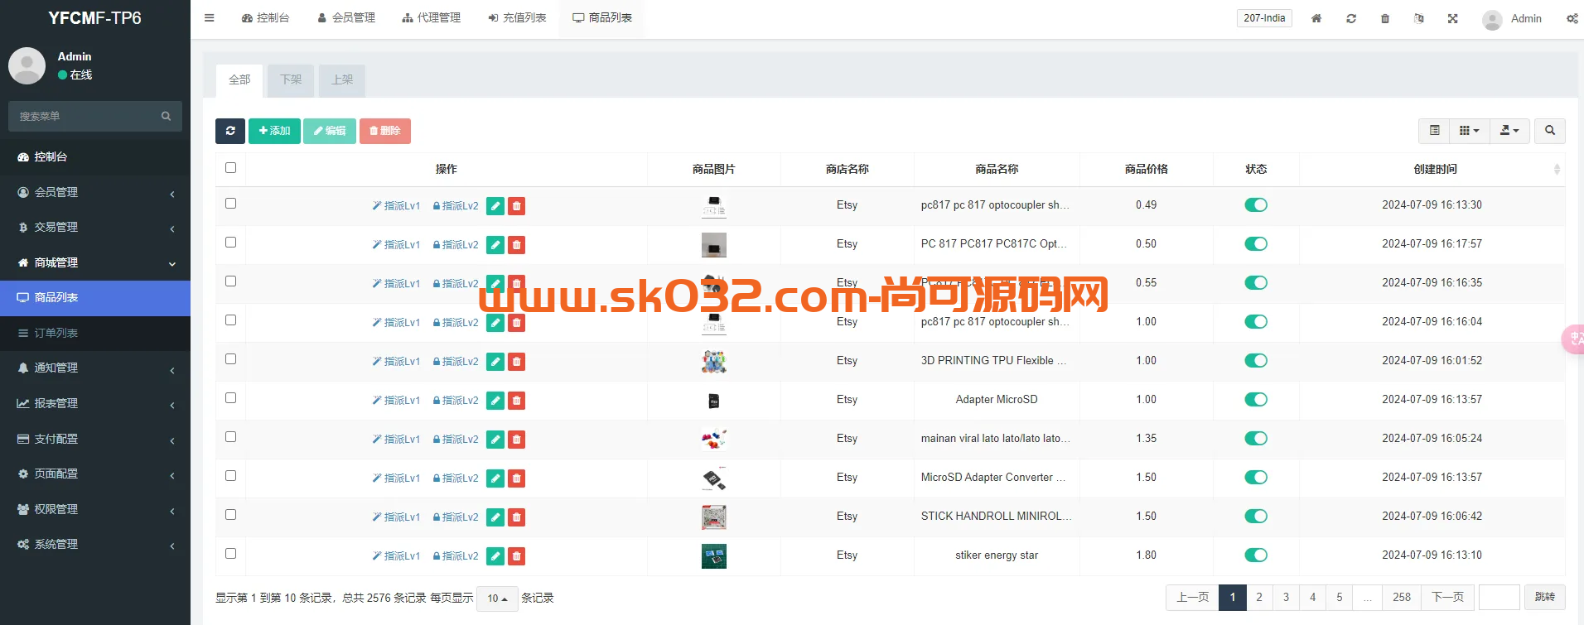Click the trash cache icon in top bar
This screenshot has width=1584, height=625.
coord(1385,18)
